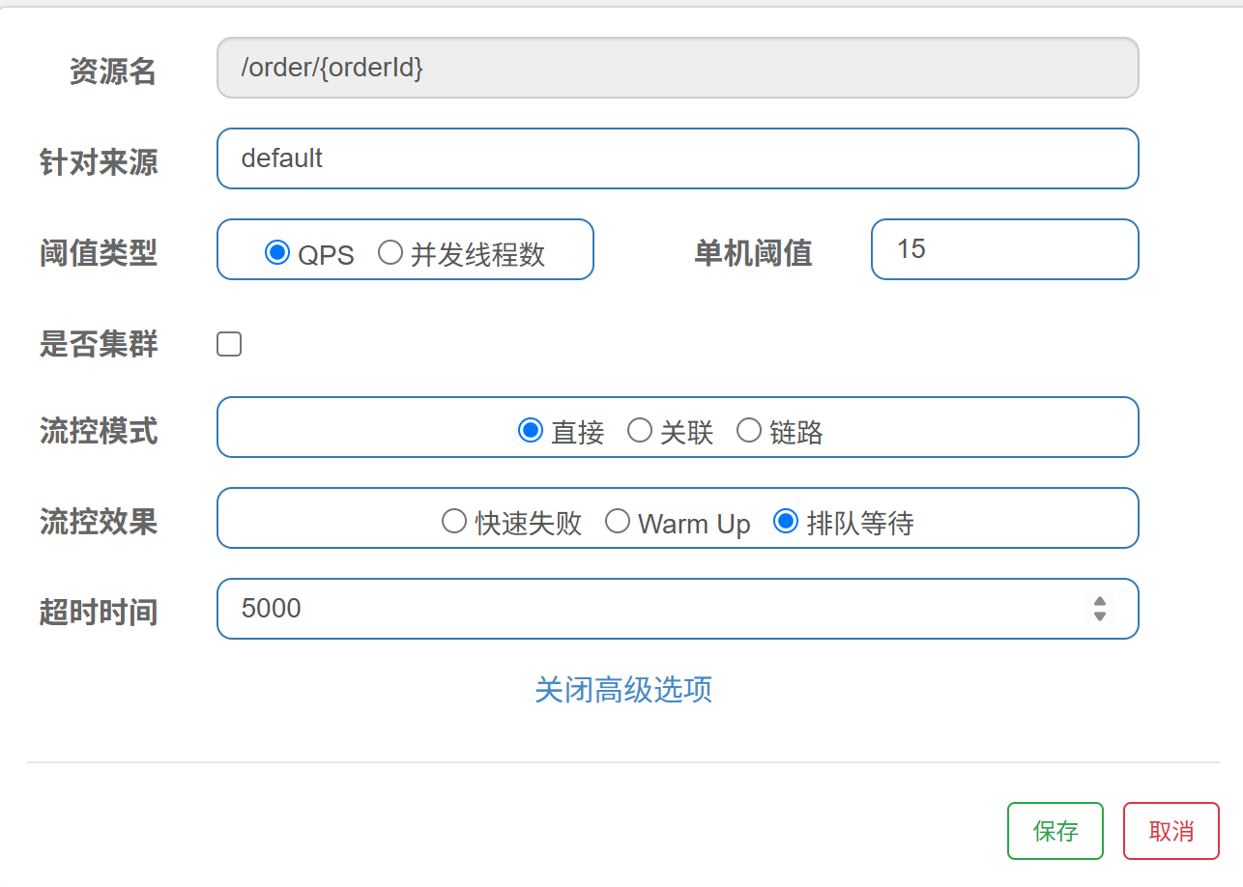Viewport: 1243px width, 887px height.
Task: Choose 关联 flow control mode
Action: 640,430
